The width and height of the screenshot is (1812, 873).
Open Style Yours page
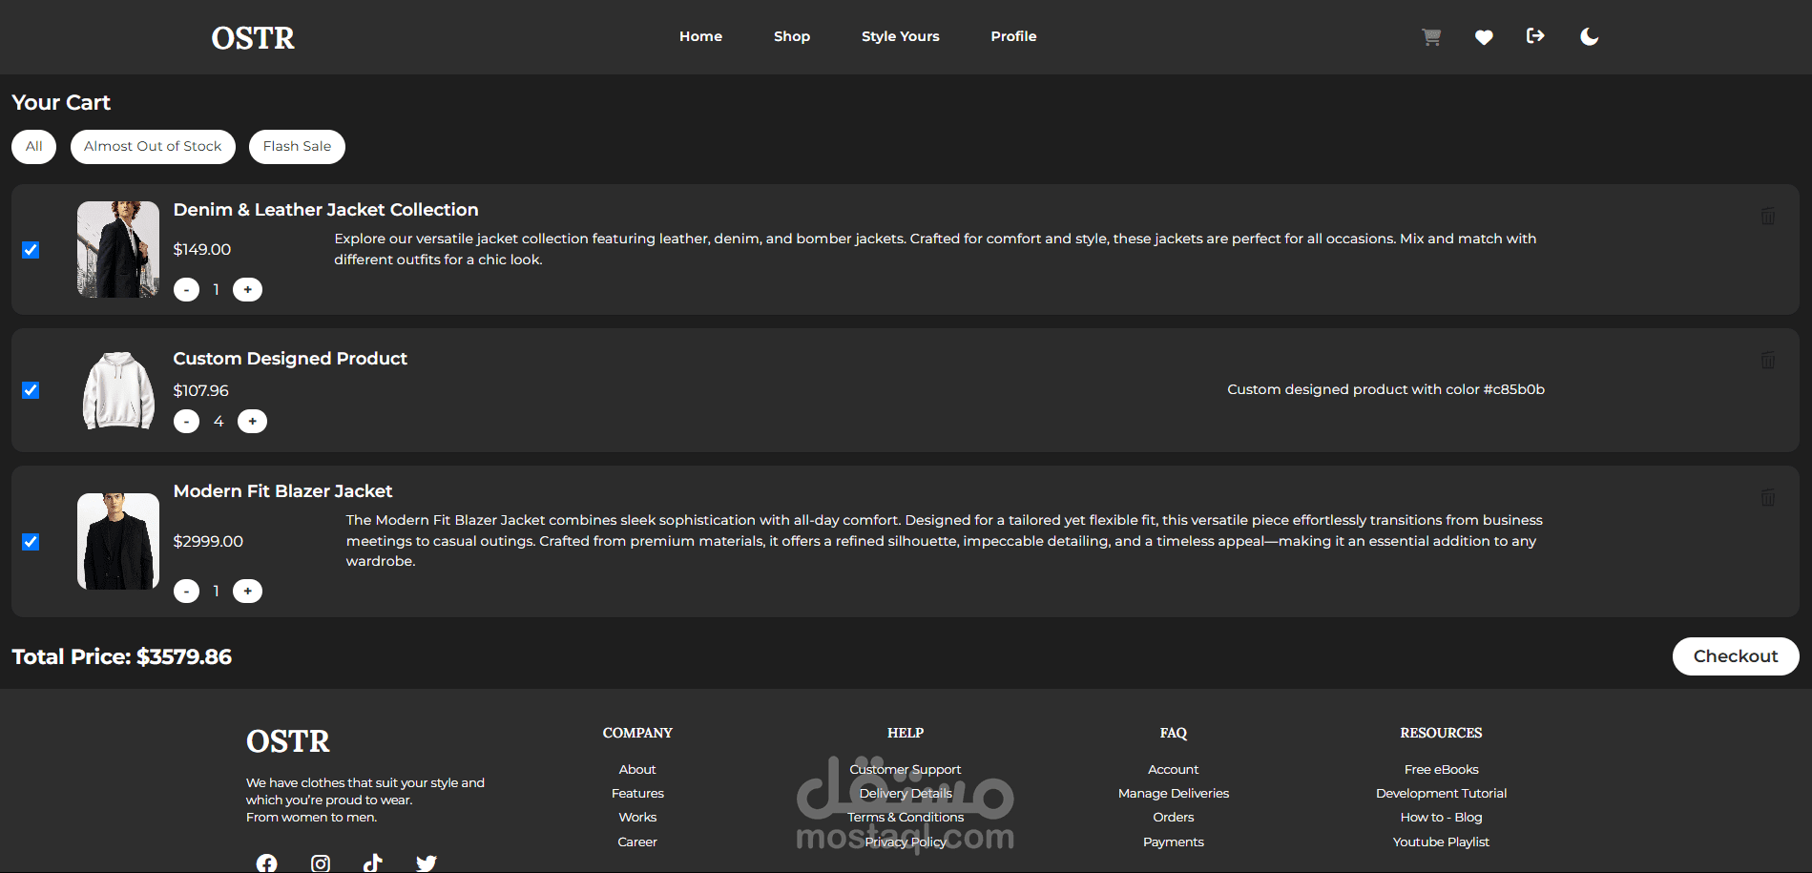[901, 36]
